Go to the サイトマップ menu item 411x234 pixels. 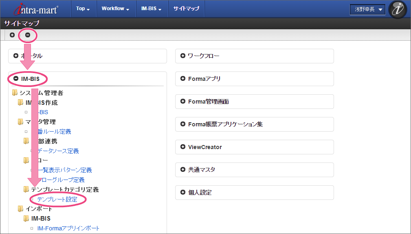(x=186, y=9)
